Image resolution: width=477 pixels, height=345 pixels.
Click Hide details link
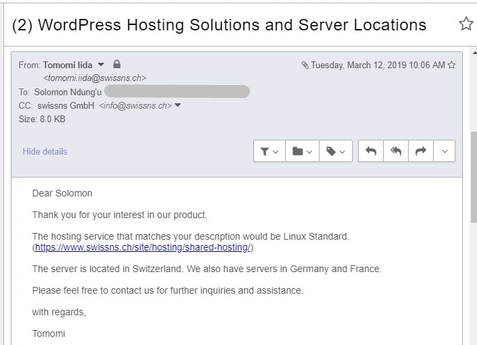coord(45,151)
